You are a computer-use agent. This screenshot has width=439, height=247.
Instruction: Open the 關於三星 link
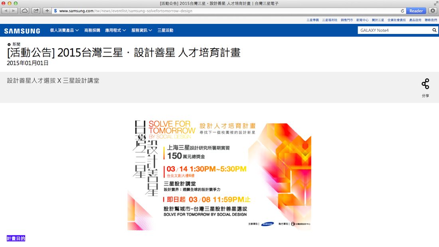pyautogui.click(x=378, y=20)
